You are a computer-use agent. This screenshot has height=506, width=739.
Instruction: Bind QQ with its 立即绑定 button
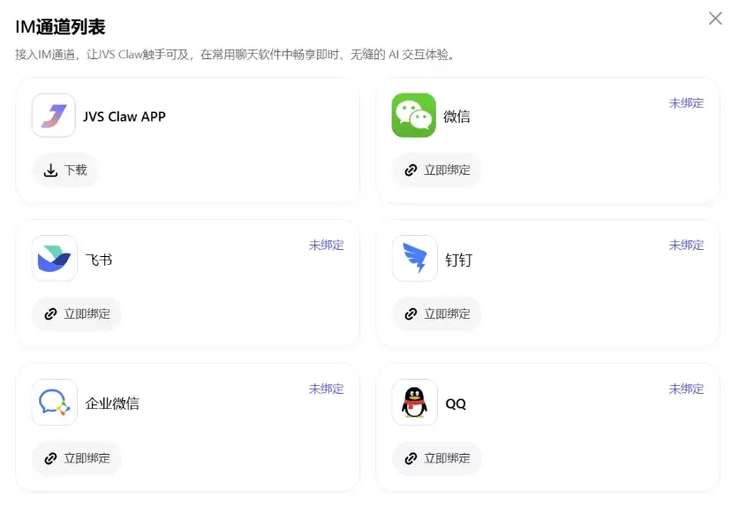pos(437,458)
